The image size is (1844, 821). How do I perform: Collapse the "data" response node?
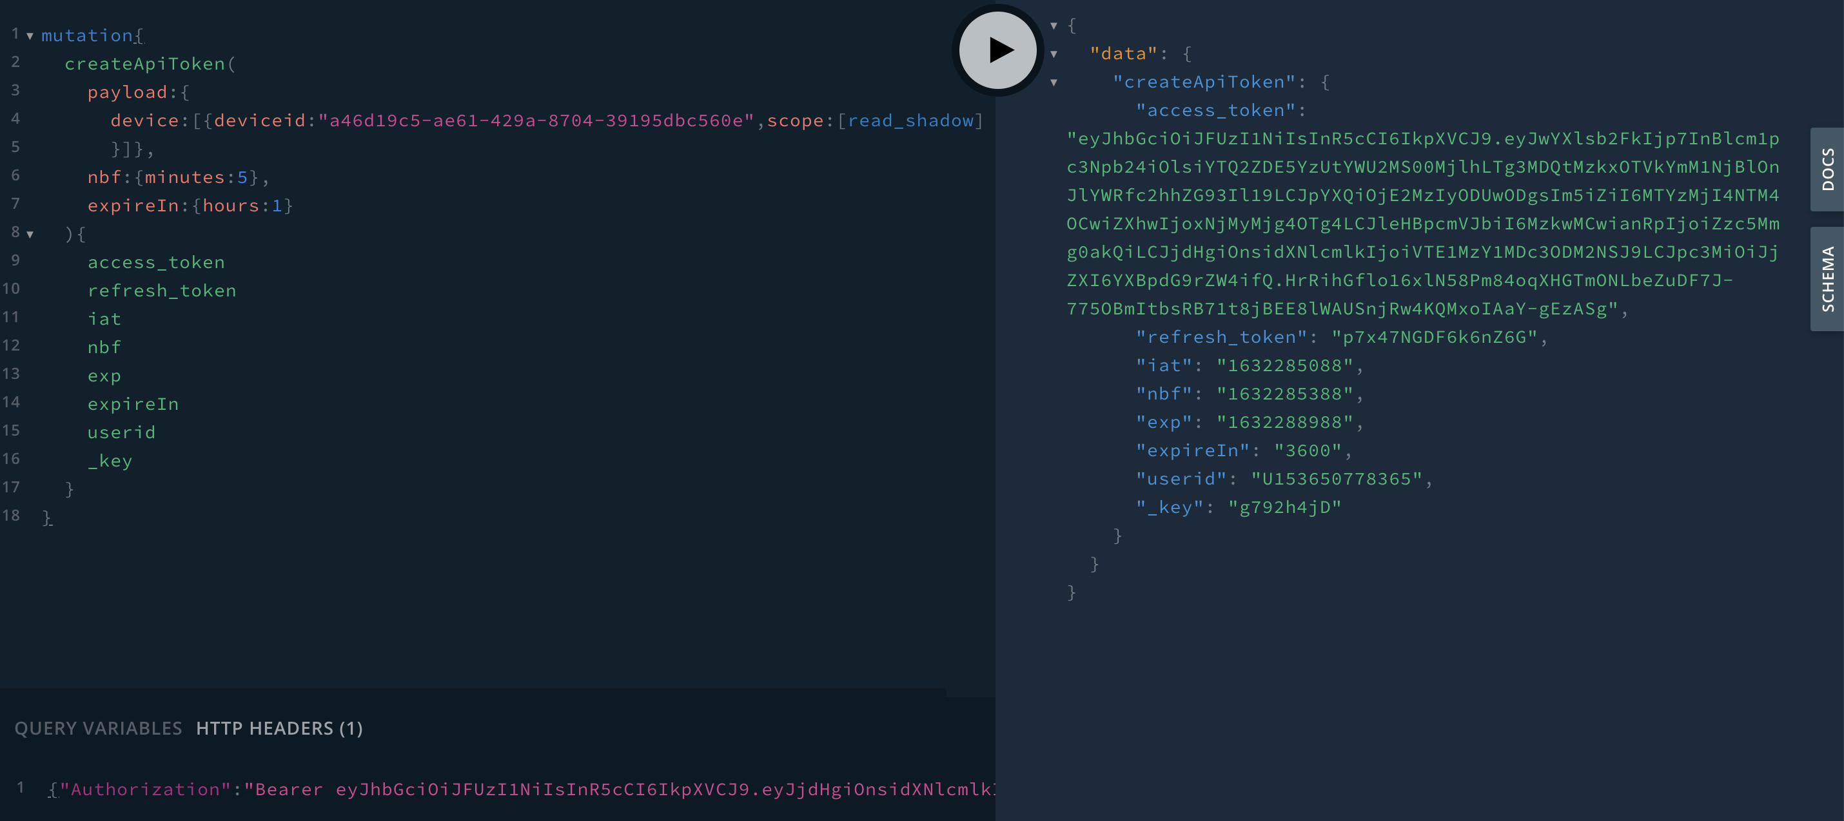1054,53
